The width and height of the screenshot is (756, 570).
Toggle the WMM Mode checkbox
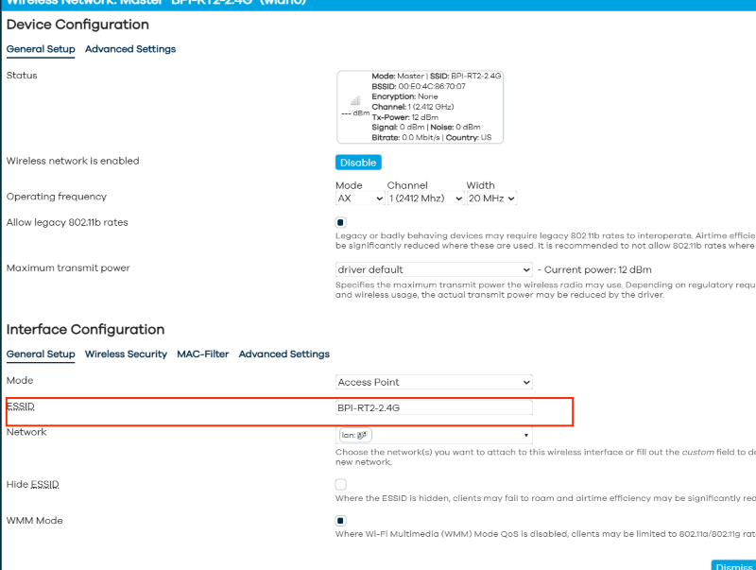coord(341,521)
